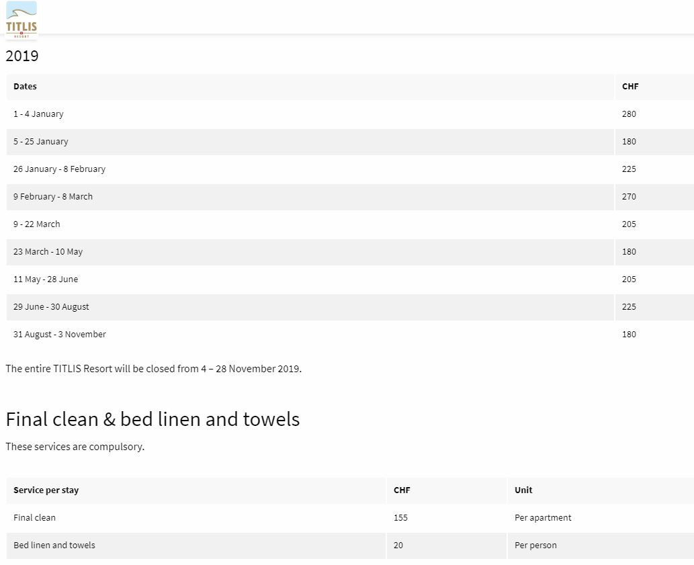Click the 280 CHF price cell

[x=629, y=114]
